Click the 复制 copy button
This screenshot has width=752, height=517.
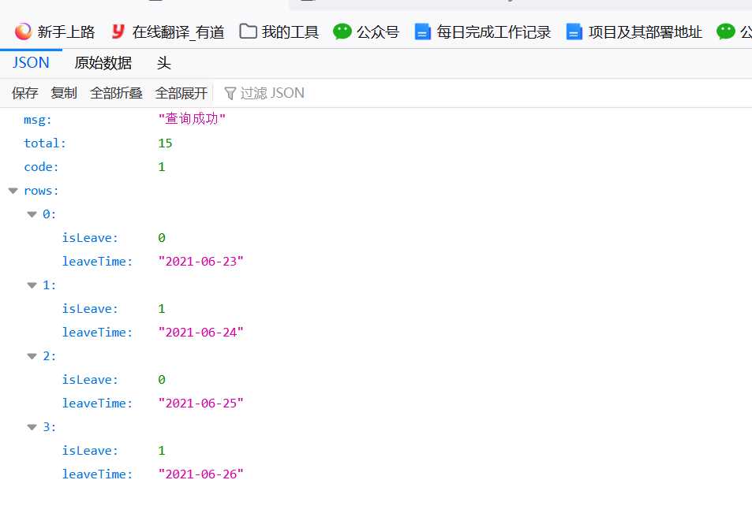(x=64, y=93)
